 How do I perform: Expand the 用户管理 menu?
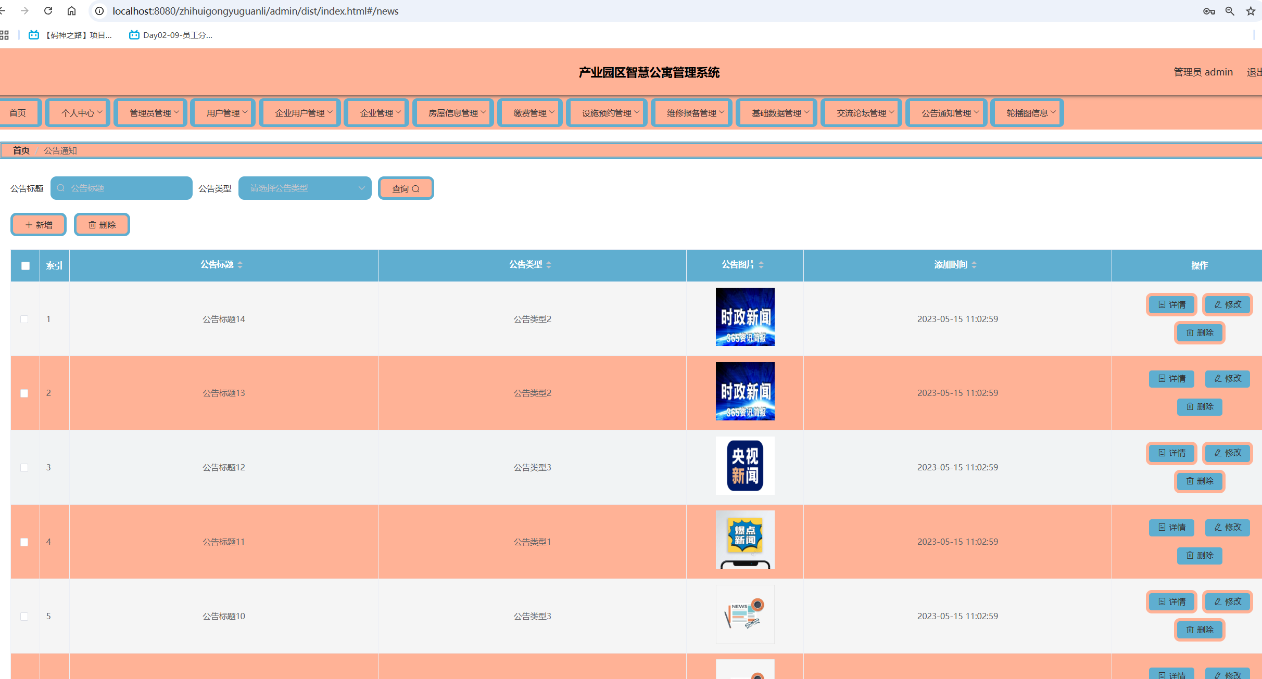click(223, 113)
